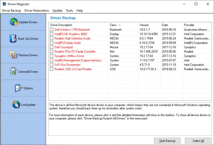Click the Restore Drivers folder icon
The width and height of the screenshot is (214, 145).
point(14,55)
